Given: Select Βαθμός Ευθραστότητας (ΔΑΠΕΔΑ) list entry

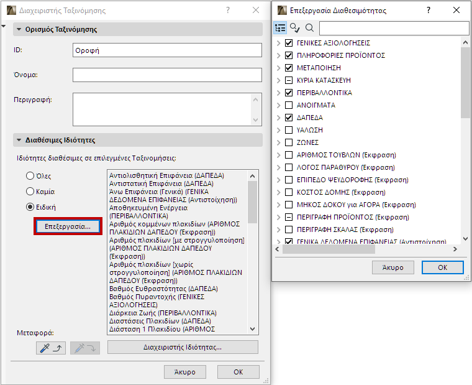Looking at the screenshot, I should coord(163,289).
